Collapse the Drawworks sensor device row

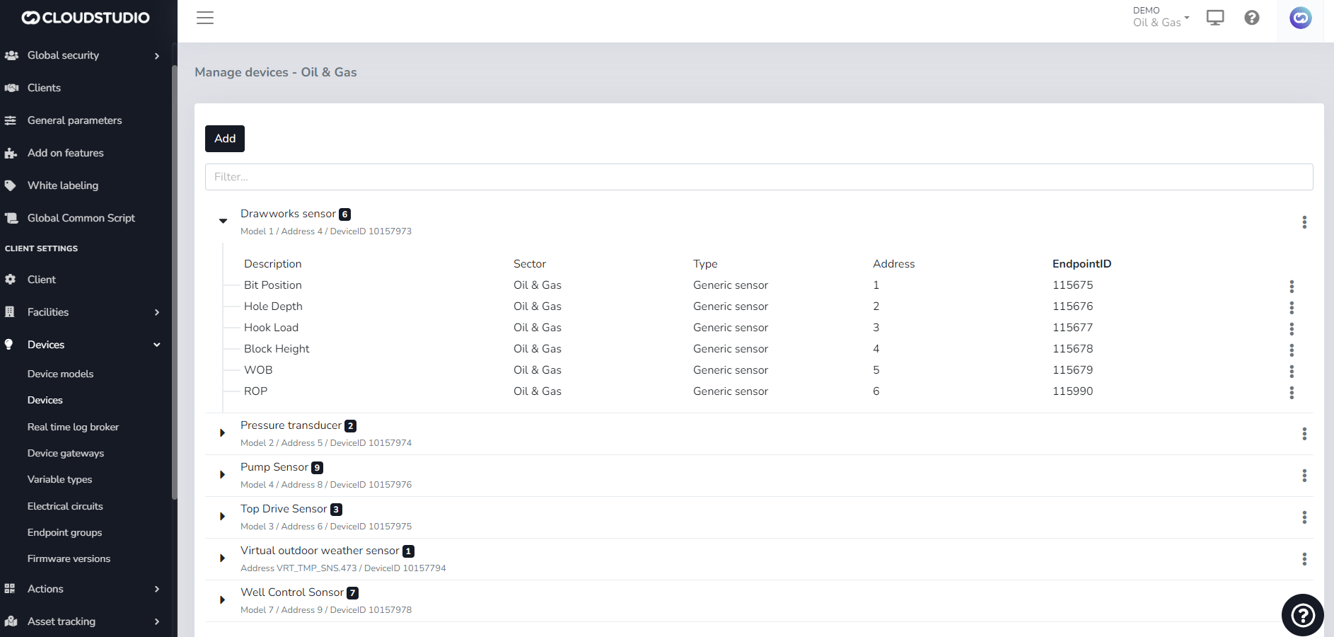point(223,221)
